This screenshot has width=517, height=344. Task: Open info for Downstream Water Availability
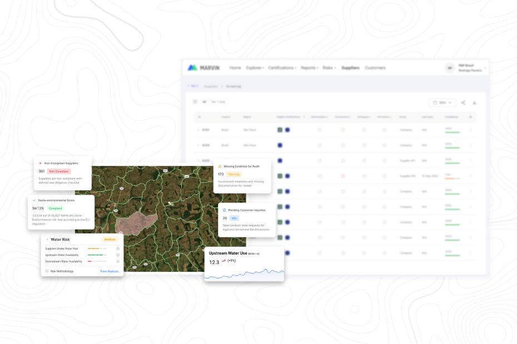[x=118, y=261]
